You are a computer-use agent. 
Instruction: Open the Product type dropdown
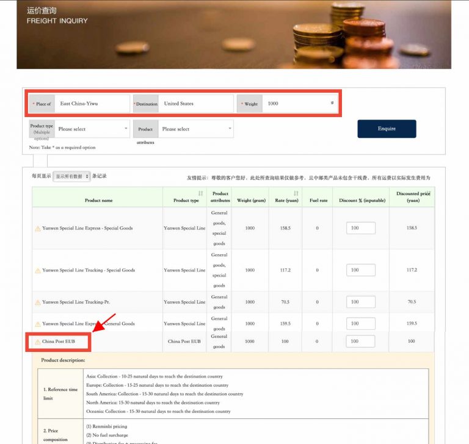93,129
